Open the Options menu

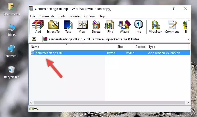coord(90,16)
